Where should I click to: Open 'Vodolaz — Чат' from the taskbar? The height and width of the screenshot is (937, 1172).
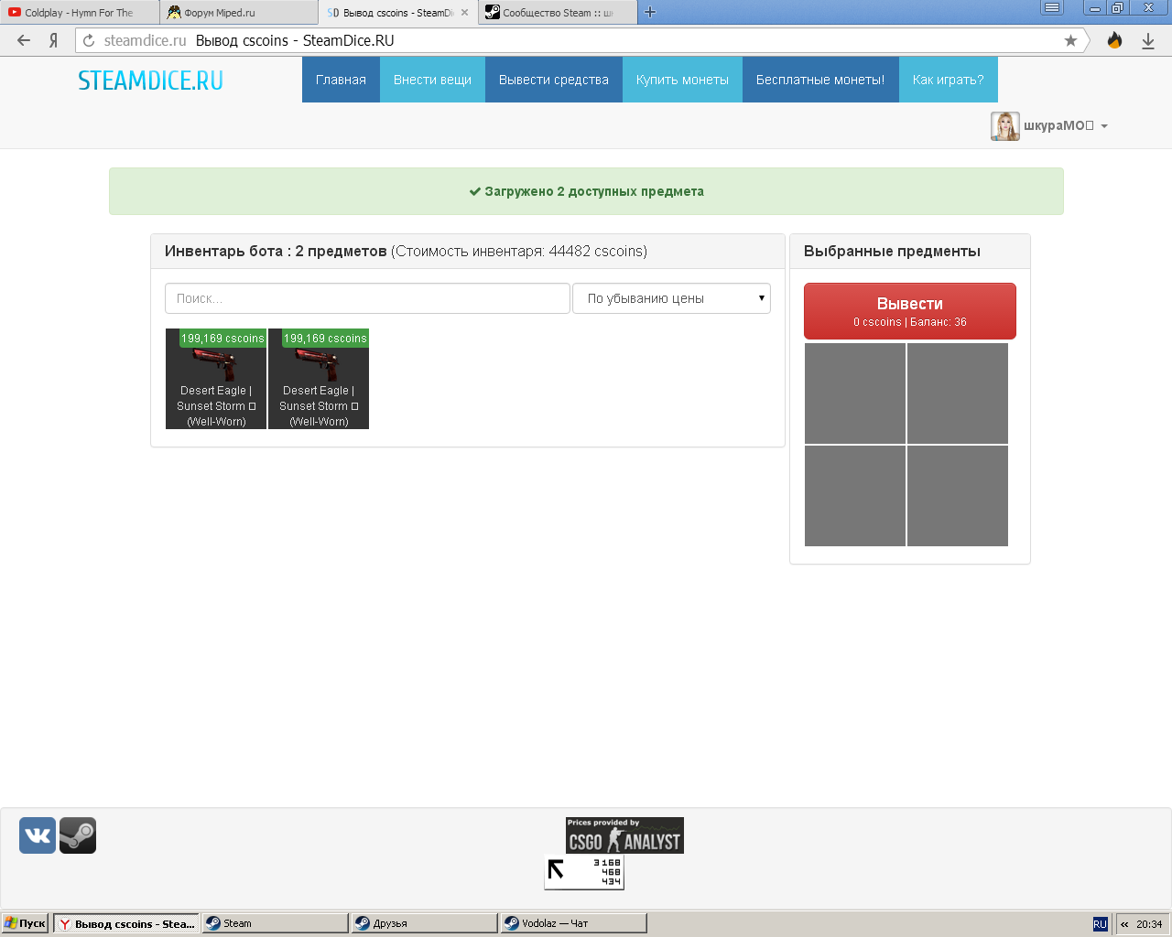click(574, 923)
